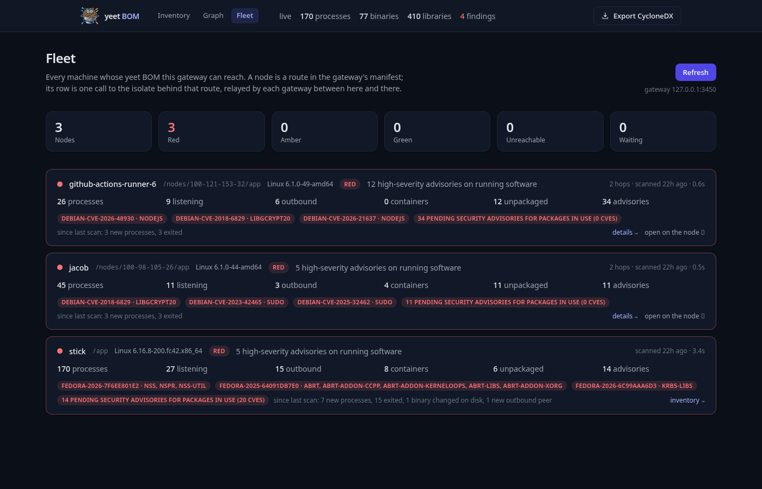Click 14 pending security advisories tag
Screen dimensions: 762x489
pyautogui.click(x=163, y=400)
